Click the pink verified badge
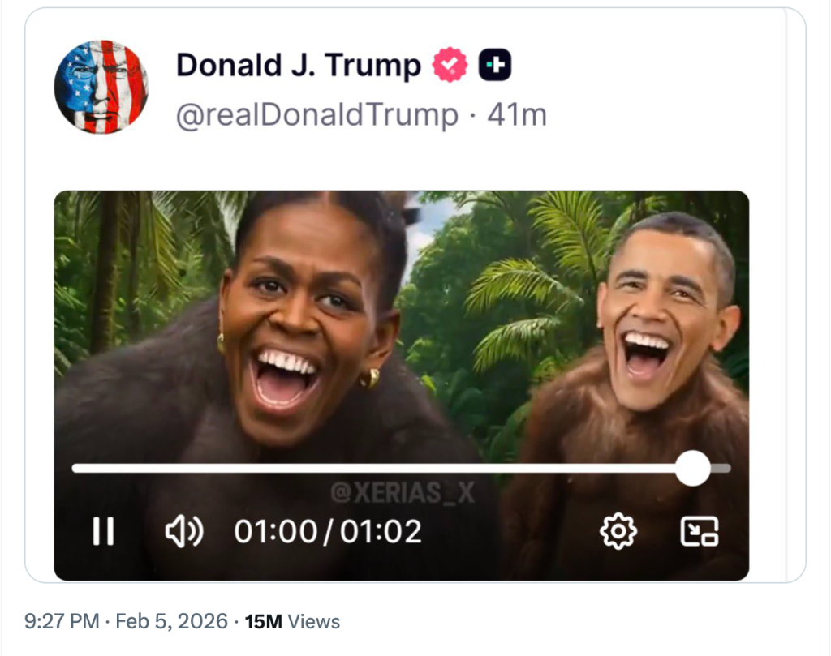The height and width of the screenshot is (656, 831). (x=448, y=62)
